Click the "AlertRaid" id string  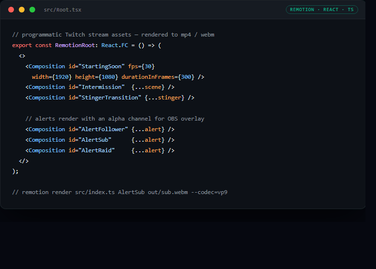point(96,150)
